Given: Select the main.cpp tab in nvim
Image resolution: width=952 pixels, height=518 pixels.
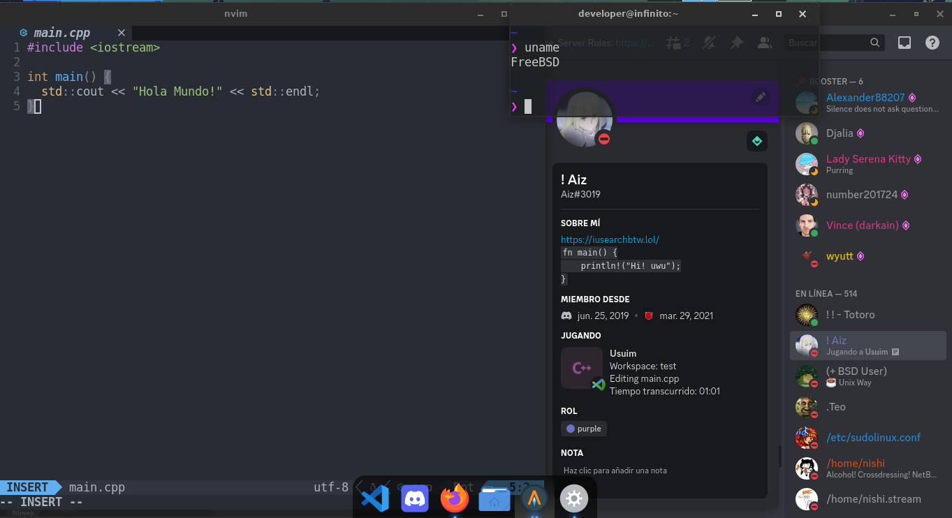Looking at the screenshot, I should (63, 32).
